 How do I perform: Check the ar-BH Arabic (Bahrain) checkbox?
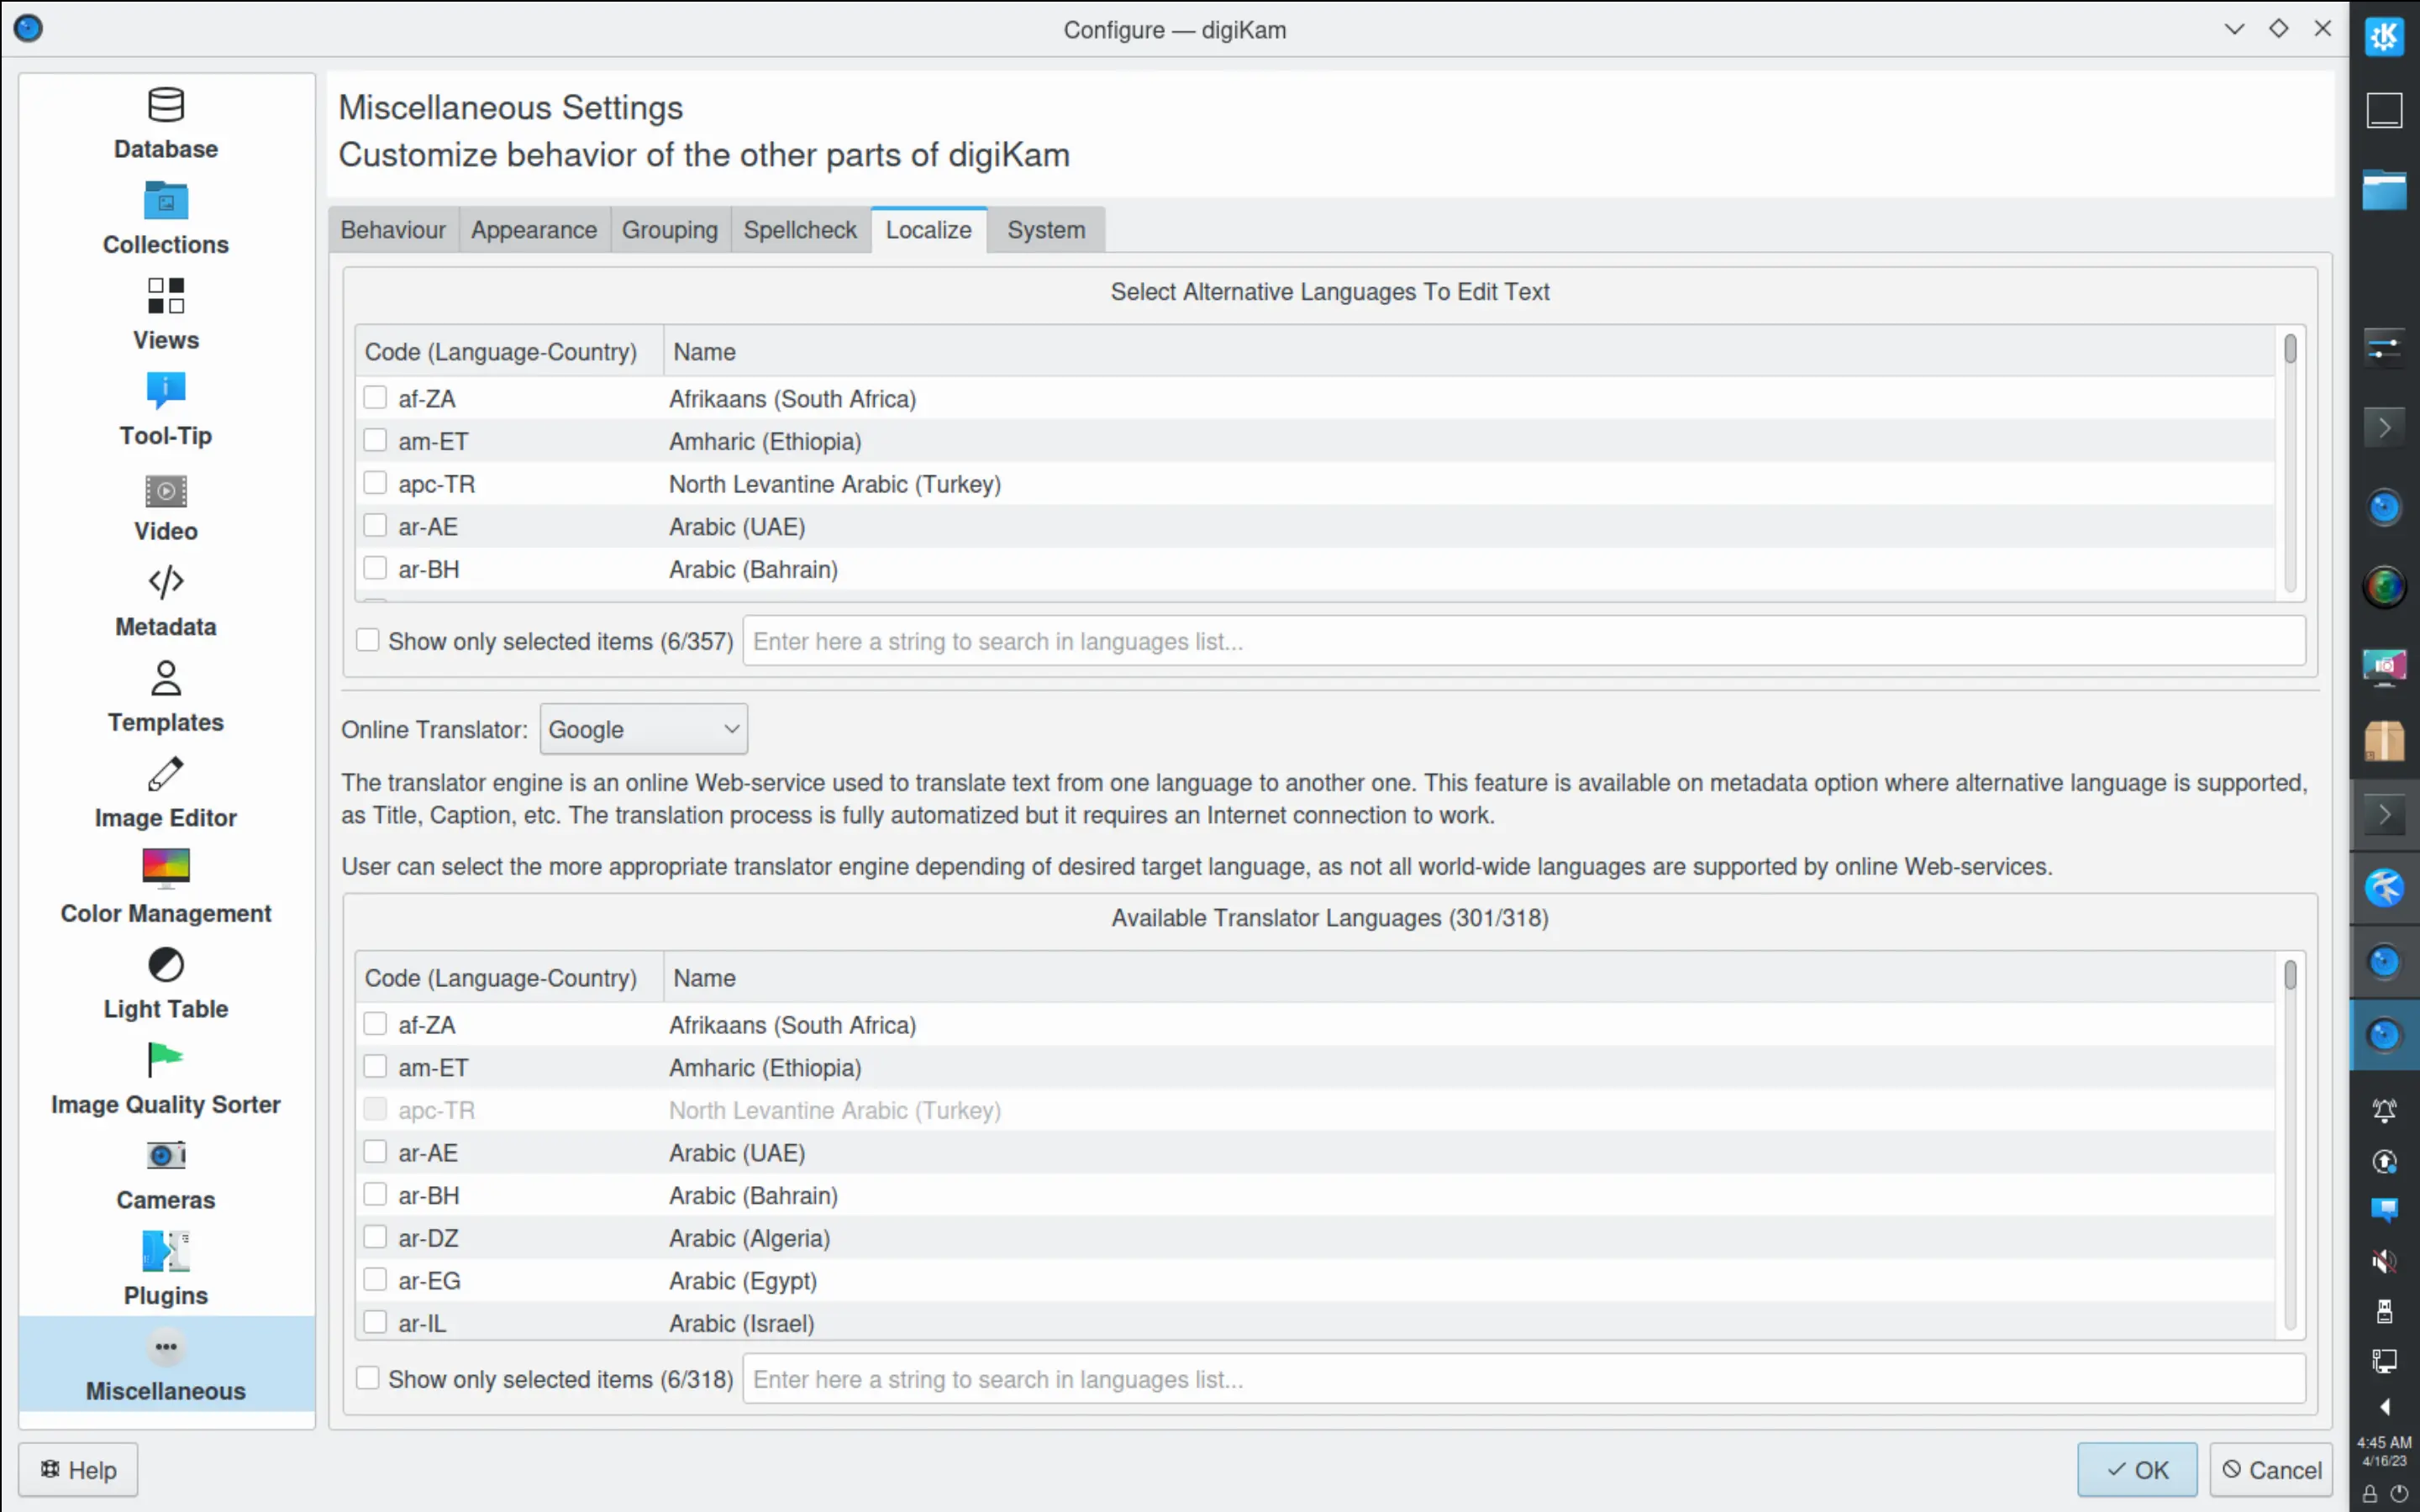coord(375,567)
